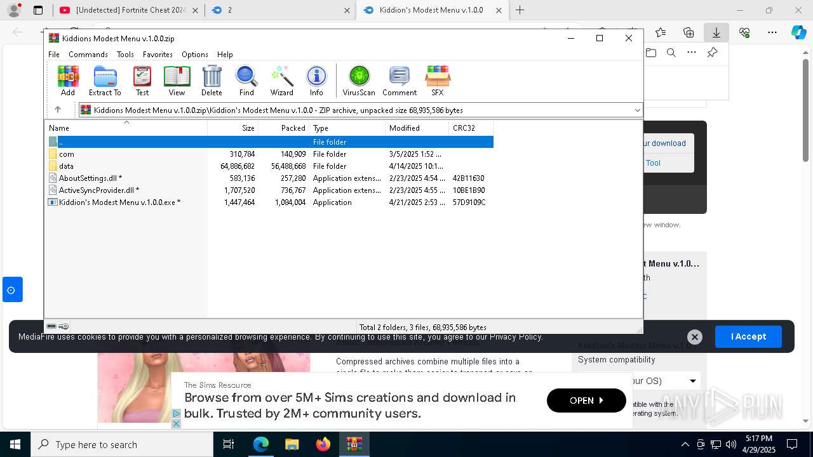
Task: Select AboutSettings.dll file
Action: (x=269, y=178)
